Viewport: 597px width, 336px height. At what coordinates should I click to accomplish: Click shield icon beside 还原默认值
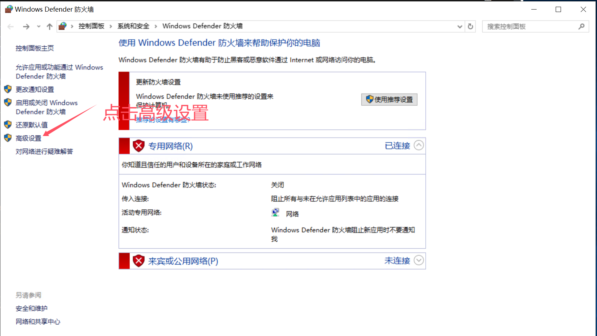(8, 124)
